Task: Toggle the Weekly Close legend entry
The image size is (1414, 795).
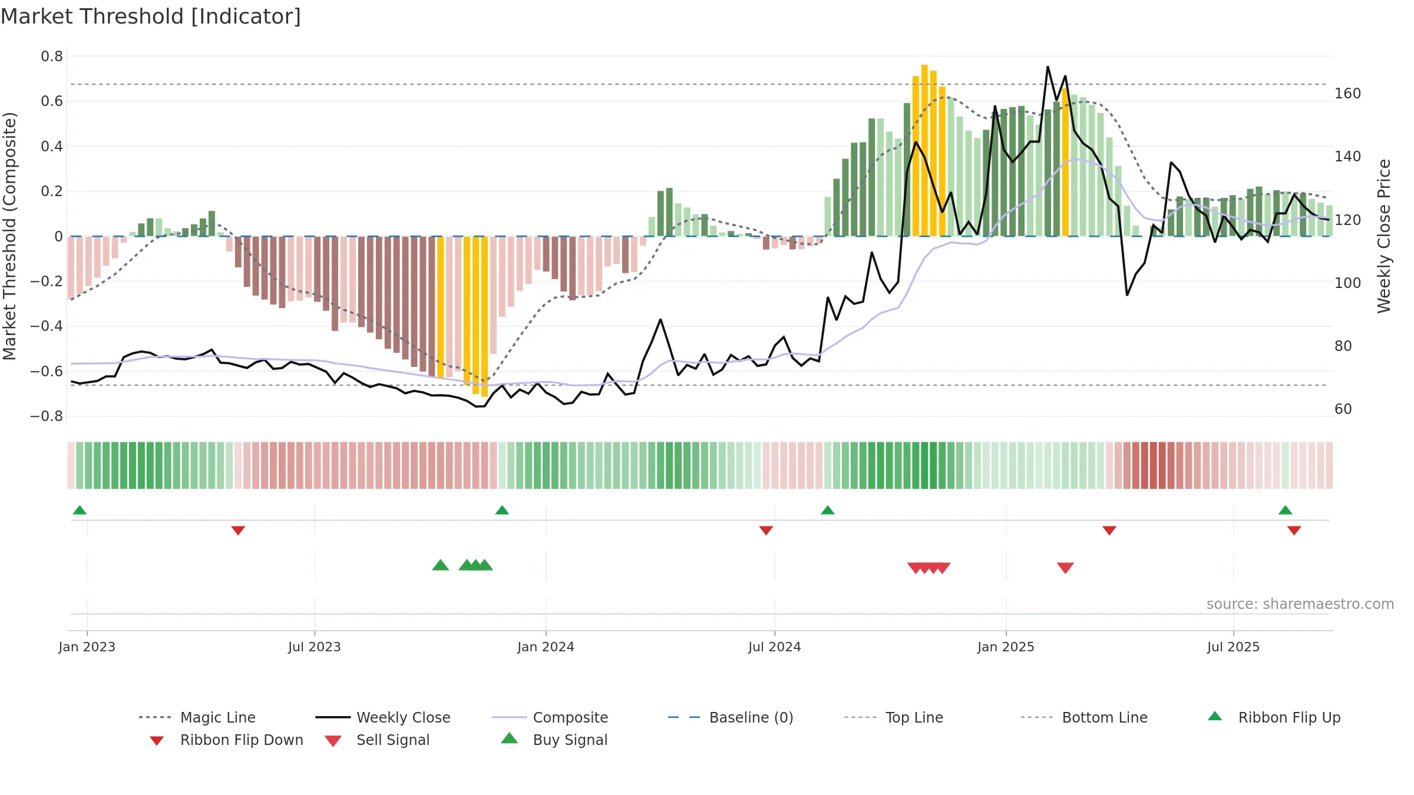Action: tap(382, 717)
